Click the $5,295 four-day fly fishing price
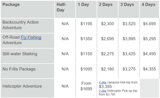Screen dimensions: 160x98 tap(149, 39)
